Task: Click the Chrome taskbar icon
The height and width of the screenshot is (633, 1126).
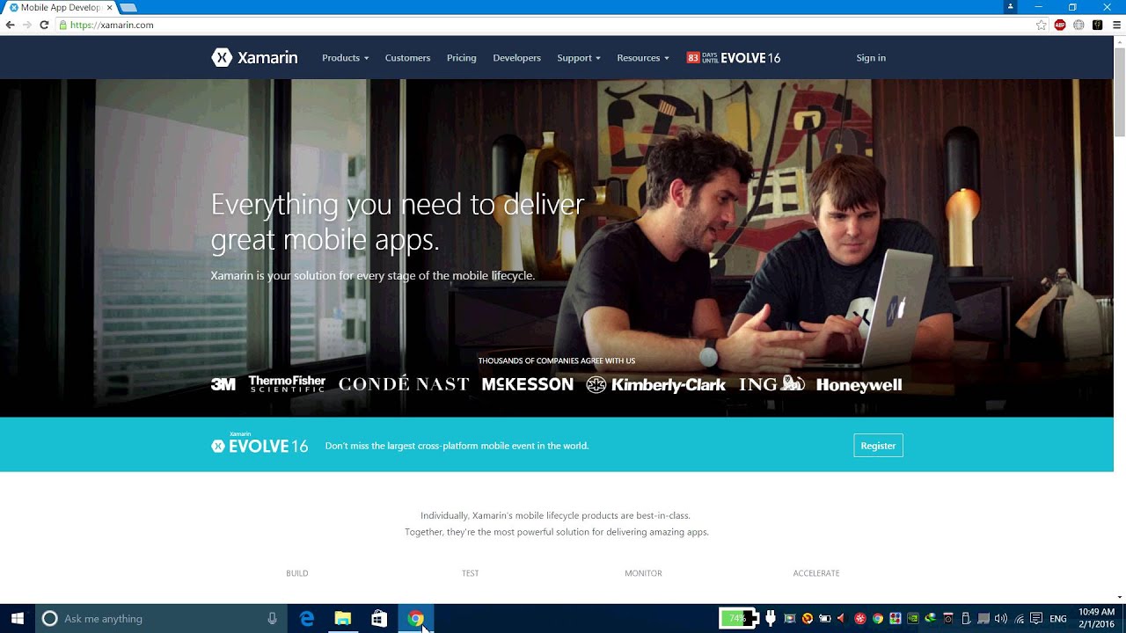Action: 416,619
